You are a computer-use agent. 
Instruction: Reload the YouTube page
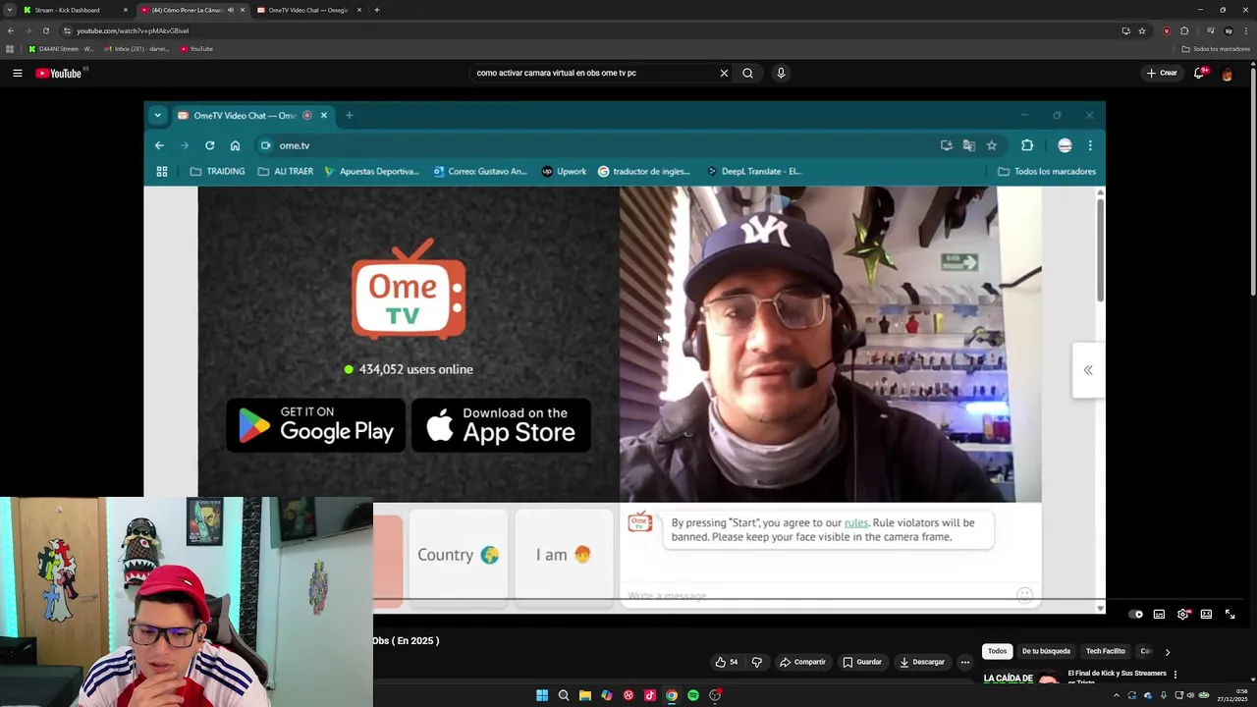click(45, 30)
